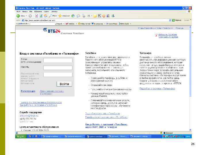Click the Stop loading icon
The height and width of the screenshot is (155, 207).
coord(37,16)
